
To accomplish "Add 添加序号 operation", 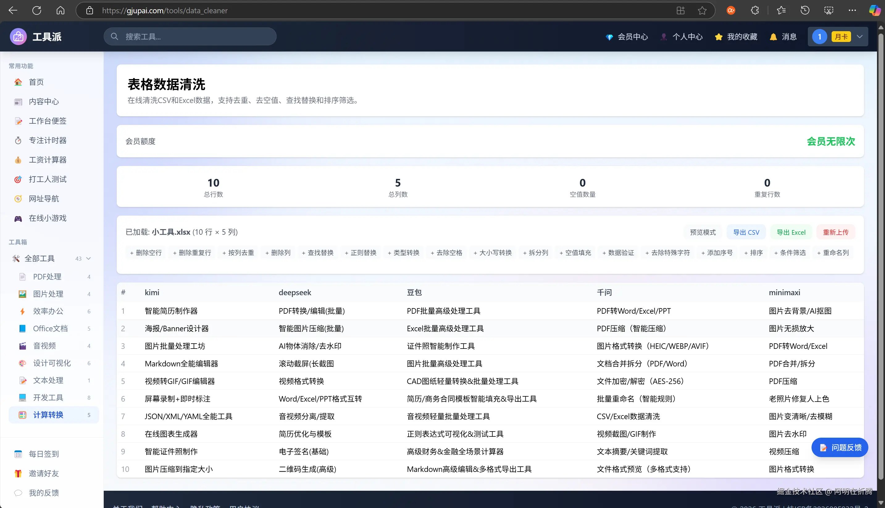I will (x=717, y=253).
